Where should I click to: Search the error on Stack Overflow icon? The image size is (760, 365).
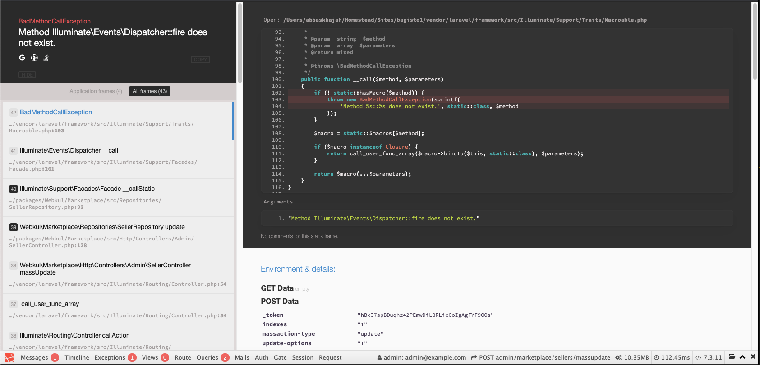tap(46, 58)
